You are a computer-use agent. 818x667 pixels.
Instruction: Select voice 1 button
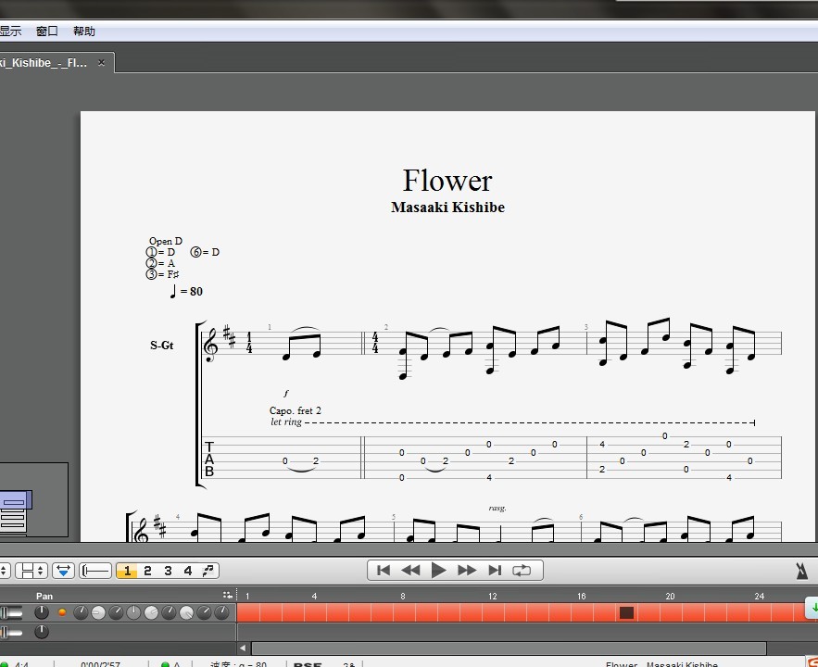point(127,571)
